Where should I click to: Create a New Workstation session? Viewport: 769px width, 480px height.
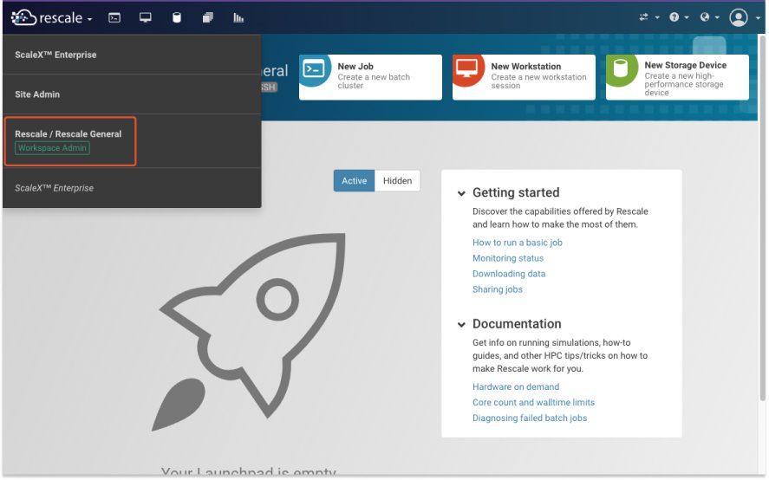point(524,77)
